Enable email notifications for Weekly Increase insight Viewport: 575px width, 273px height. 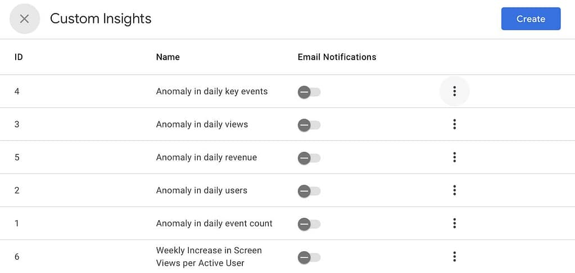309,257
